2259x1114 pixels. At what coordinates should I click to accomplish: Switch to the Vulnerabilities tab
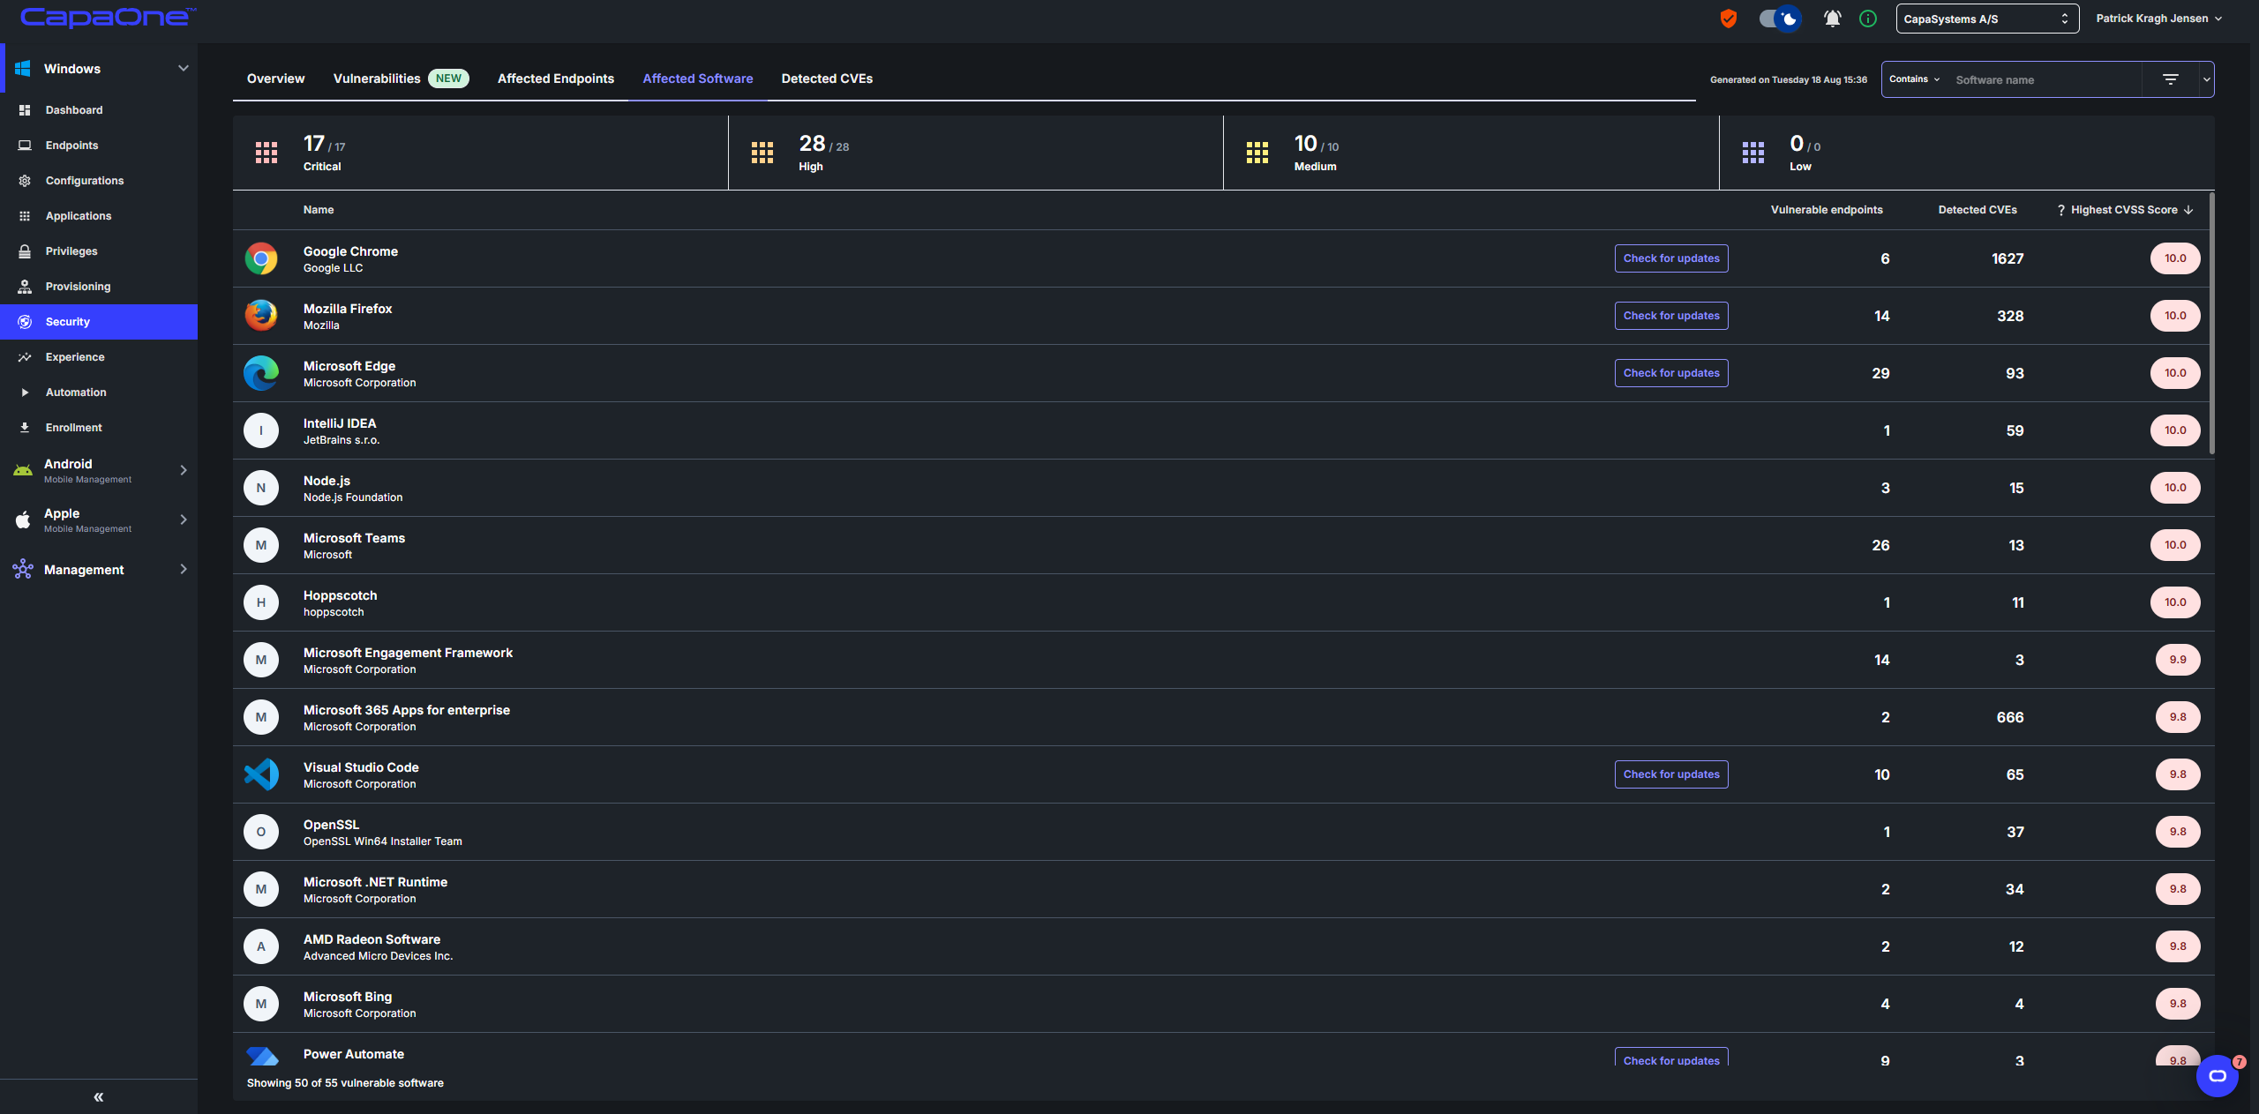[x=401, y=79]
